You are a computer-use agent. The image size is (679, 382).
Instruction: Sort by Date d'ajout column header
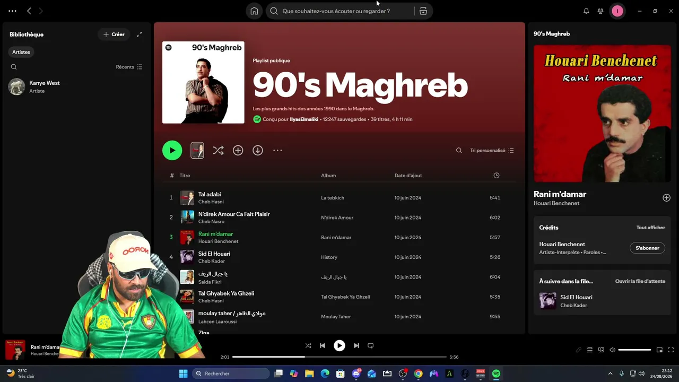(408, 176)
